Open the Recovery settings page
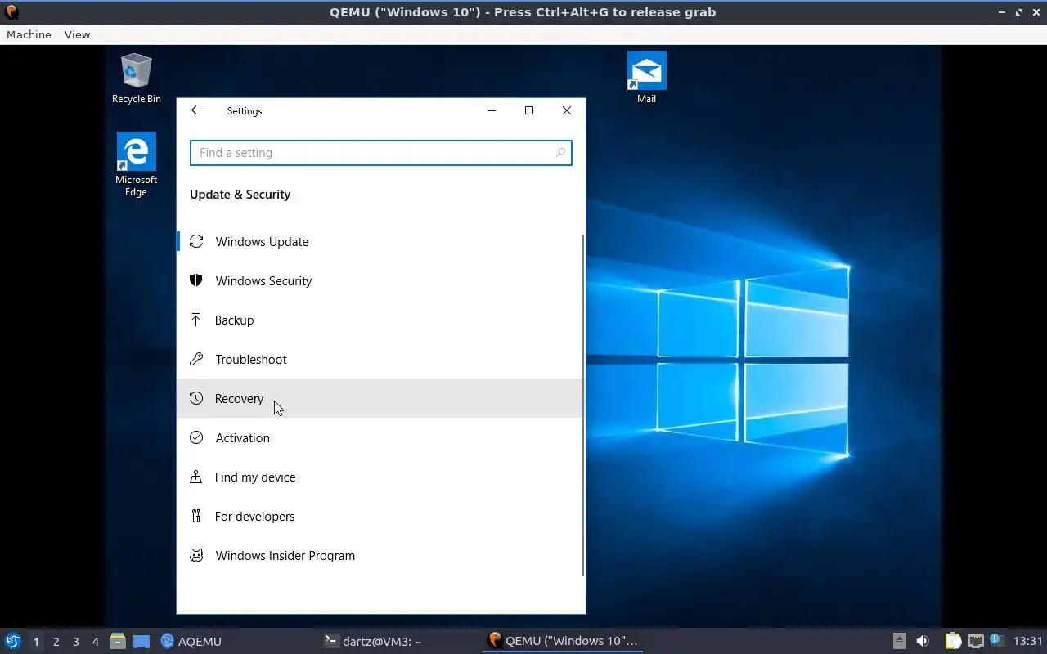This screenshot has height=654, width=1047. point(380,398)
